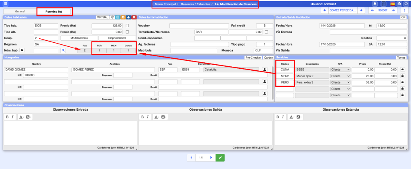411x169 pixels.
Task: Click 1.4. Modificación de Reservas breadcrumb
Action: [235, 4]
